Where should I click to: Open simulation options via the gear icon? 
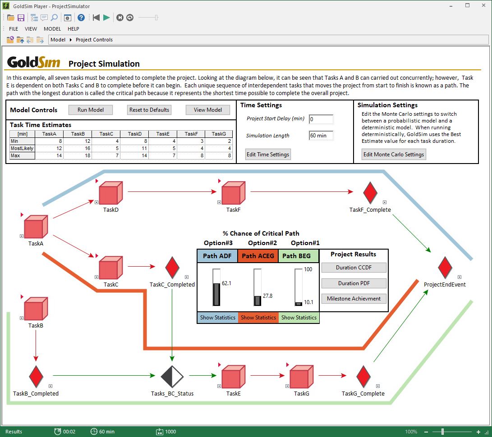68,17
